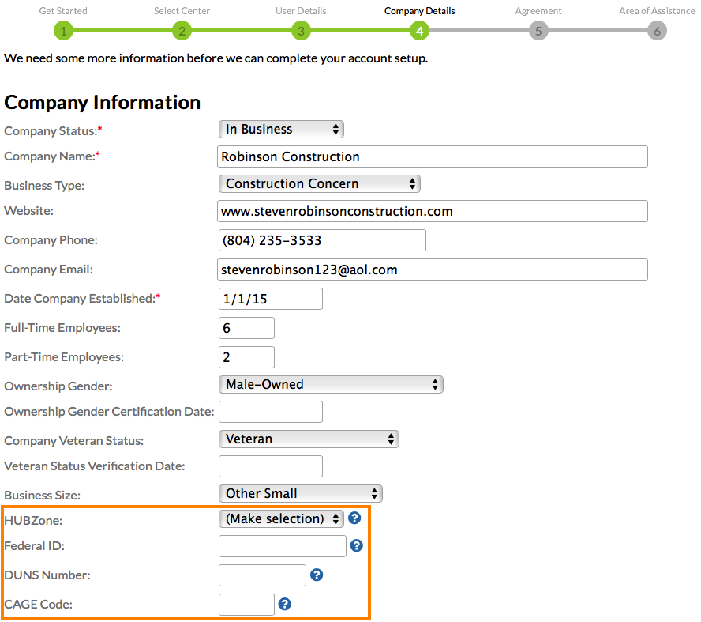Click the HUBZone help question mark icon
Screen dimensions: 701x622
[354, 518]
